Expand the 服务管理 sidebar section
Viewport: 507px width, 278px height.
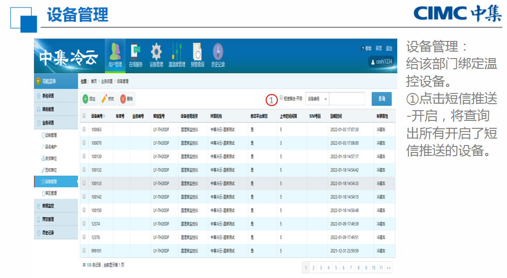point(56,109)
